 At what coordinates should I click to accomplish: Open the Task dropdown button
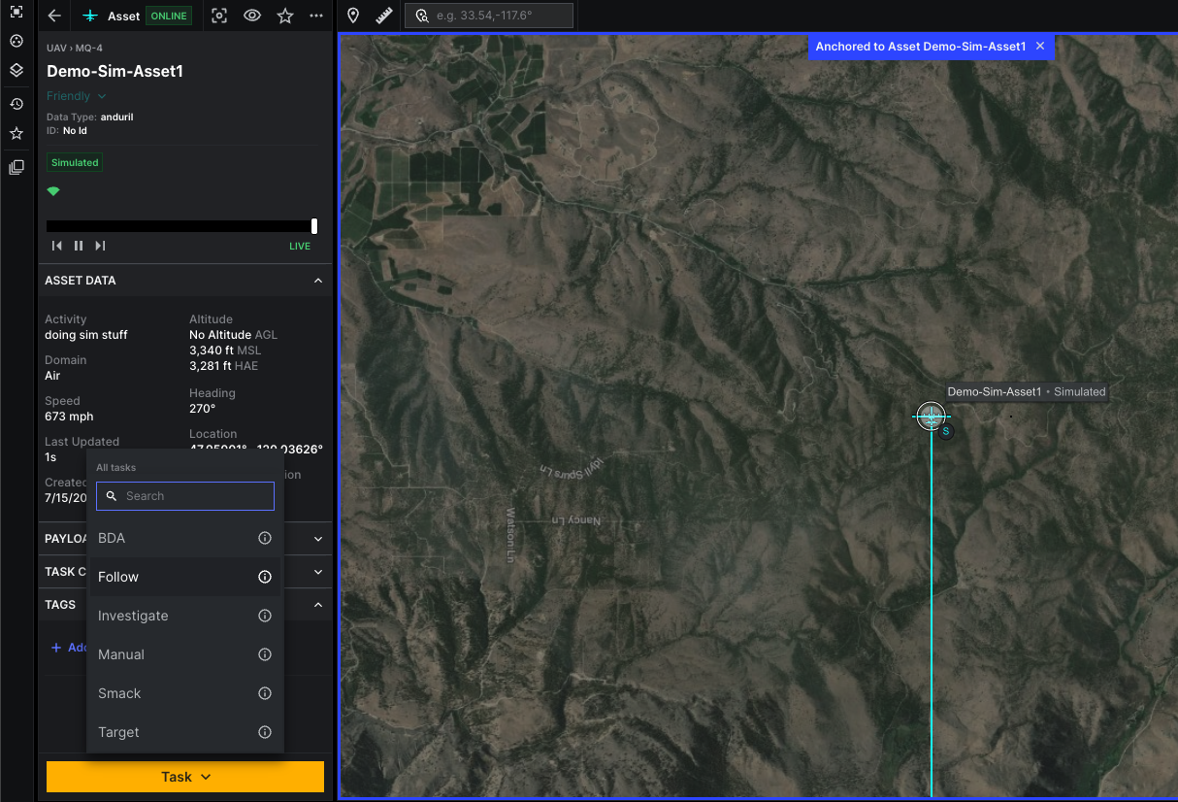click(185, 777)
